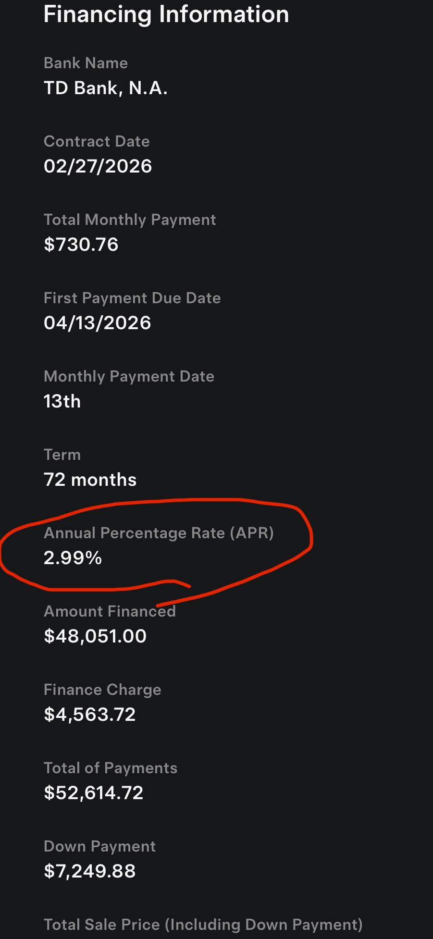
Task: Select the Contract Date label
Action: (97, 141)
